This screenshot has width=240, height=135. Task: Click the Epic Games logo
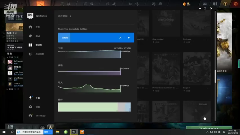pos(30,16)
